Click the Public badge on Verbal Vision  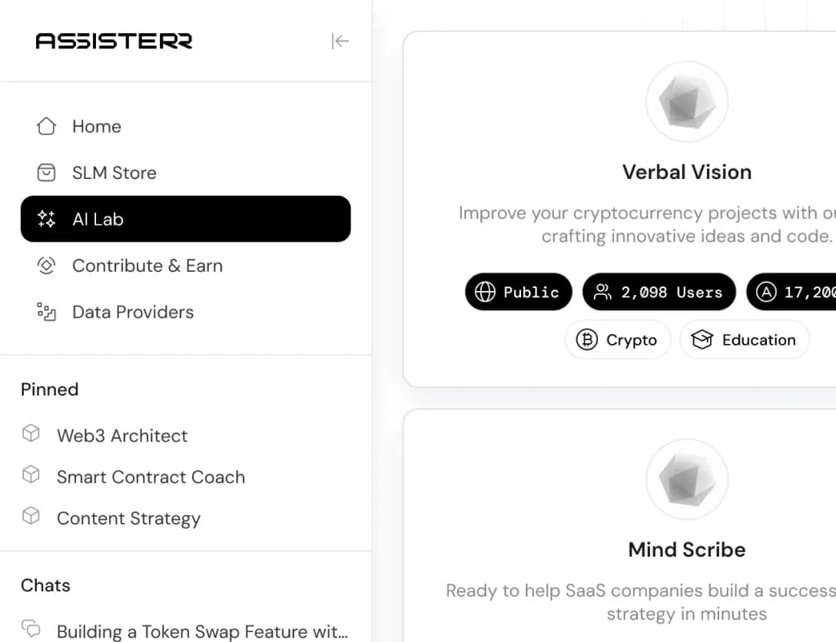click(519, 292)
